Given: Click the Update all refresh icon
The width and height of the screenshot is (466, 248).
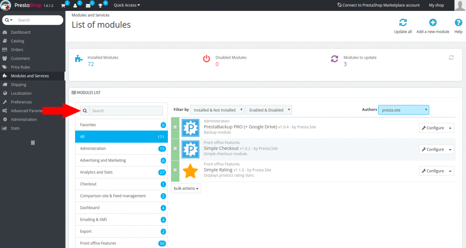Looking at the screenshot, I should (x=403, y=23).
